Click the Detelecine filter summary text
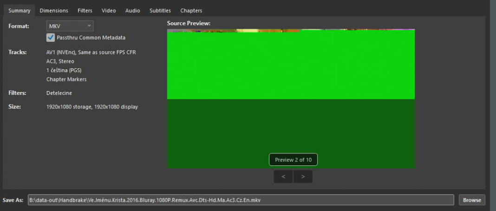Viewport: 496px width, 211px height. click(x=59, y=93)
